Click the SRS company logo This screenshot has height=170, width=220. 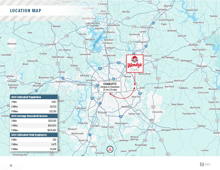(x=205, y=164)
